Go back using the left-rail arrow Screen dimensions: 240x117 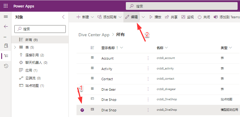6,27
